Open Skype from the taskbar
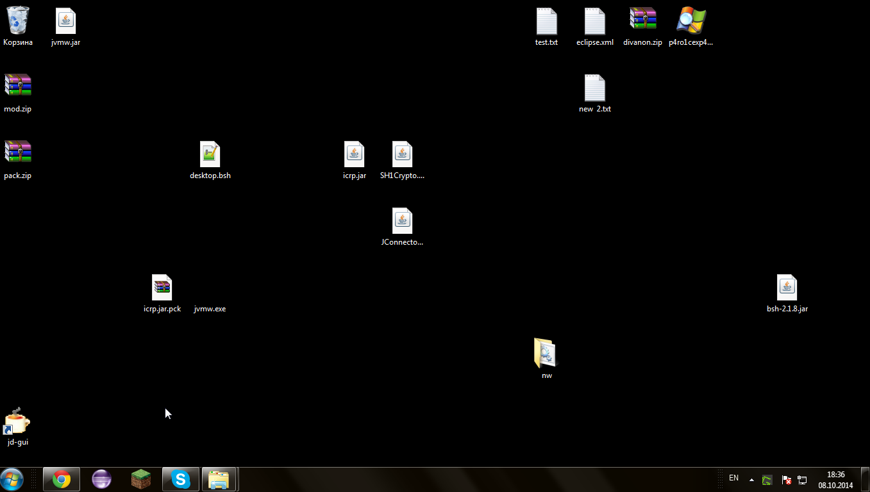The image size is (870, 492). 181,479
